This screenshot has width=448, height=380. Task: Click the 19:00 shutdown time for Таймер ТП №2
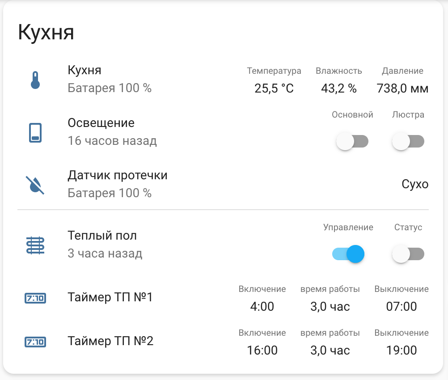[x=402, y=350]
